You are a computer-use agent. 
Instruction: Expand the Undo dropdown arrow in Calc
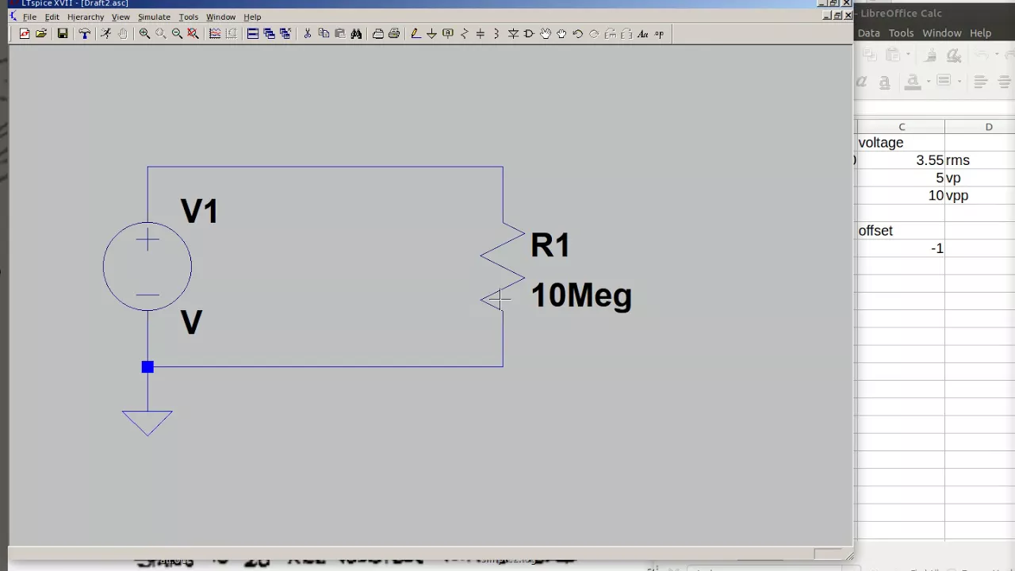(997, 54)
